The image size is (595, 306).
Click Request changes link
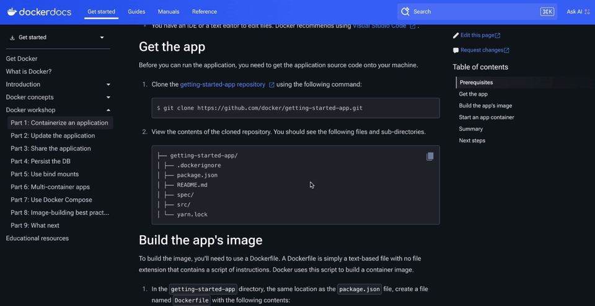[485, 50]
